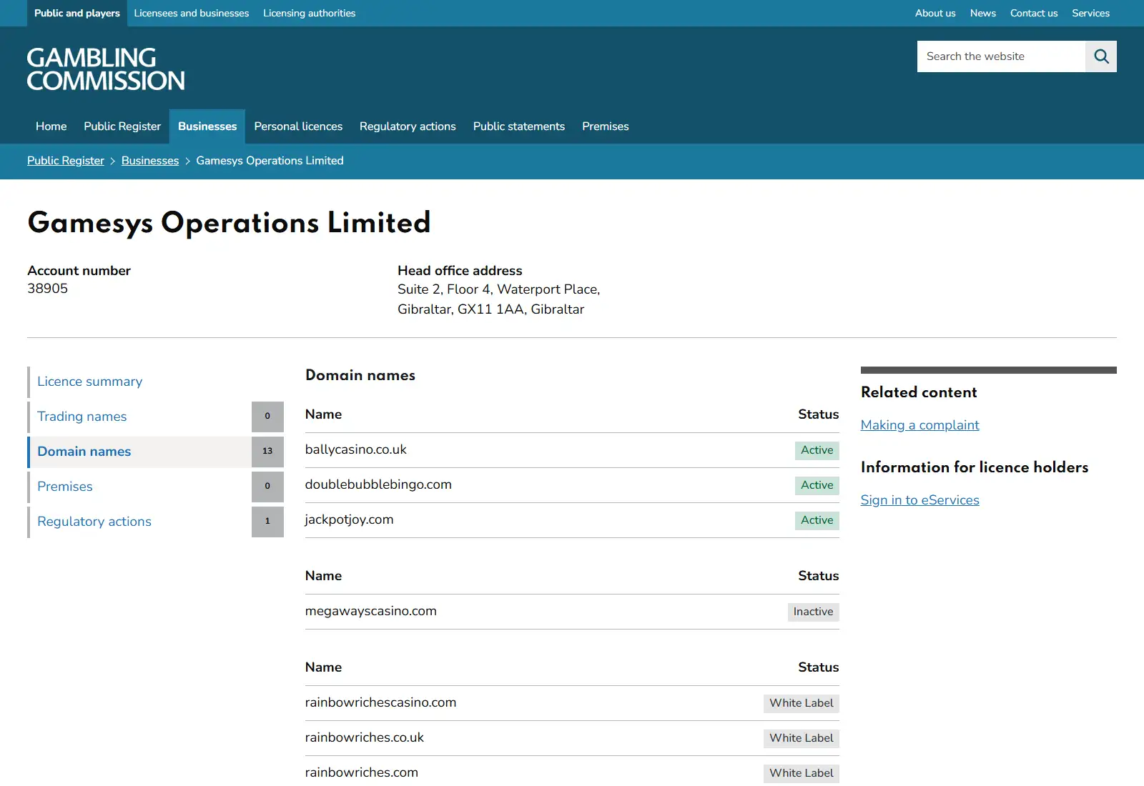
Task: Click White Label tag for rainbowrichescasino.com
Action: click(801, 703)
